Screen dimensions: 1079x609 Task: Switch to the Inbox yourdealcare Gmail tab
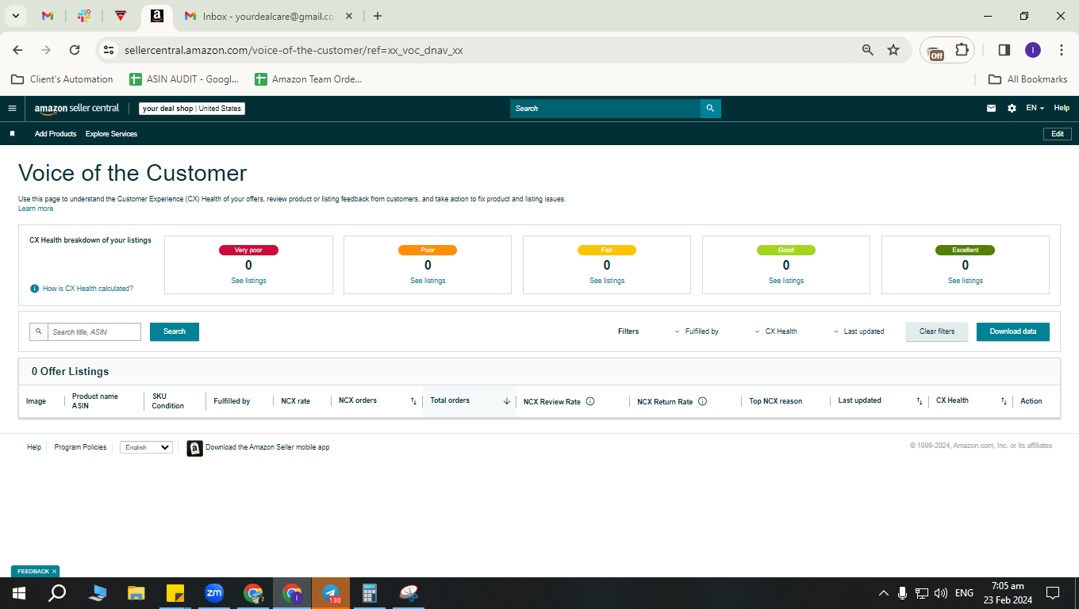pyautogui.click(x=268, y=16)
